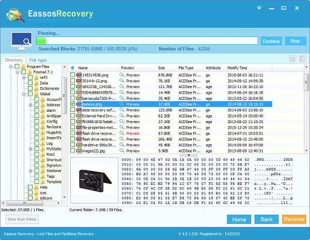Tick the Global folder checkbox
310x240 pixels.
coord(30,94)
